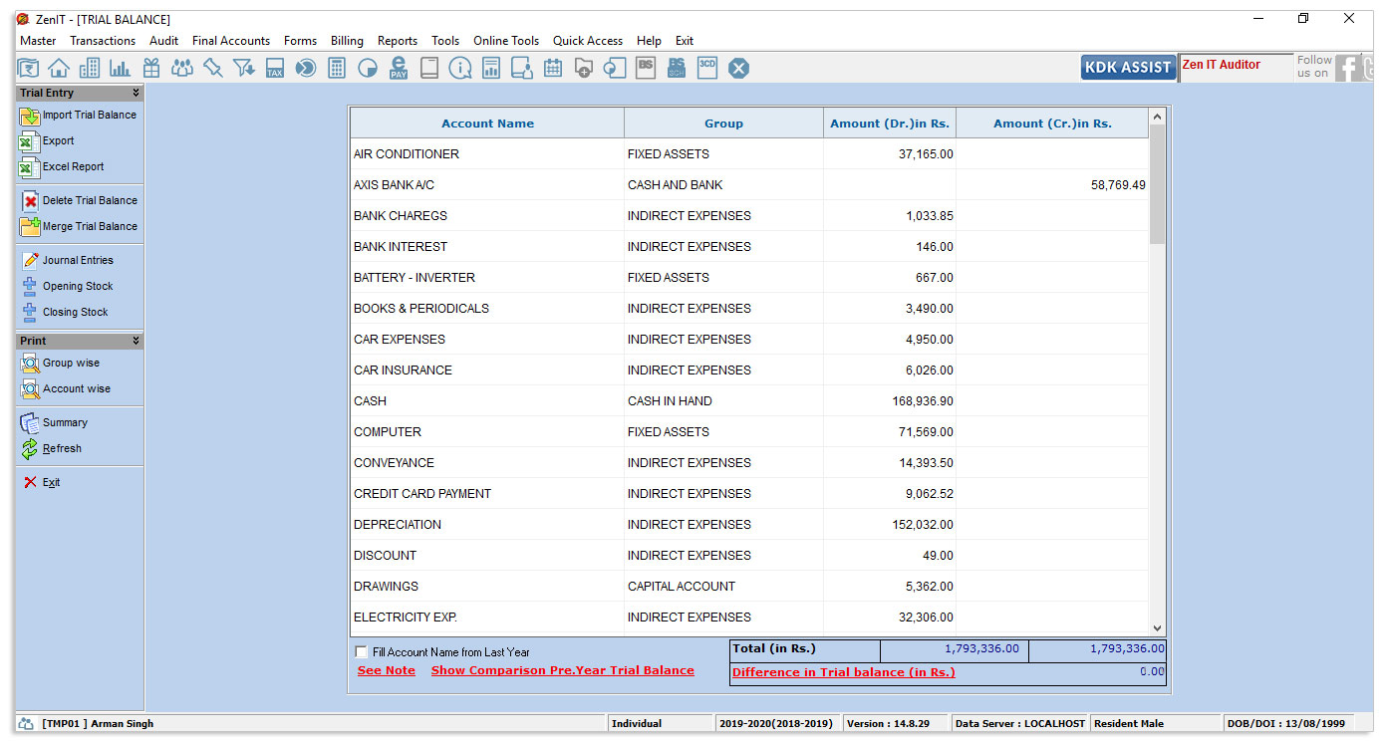Collapse the Print panel section
The width and height of the screenshot is (1387, 742).
[136, 341]
